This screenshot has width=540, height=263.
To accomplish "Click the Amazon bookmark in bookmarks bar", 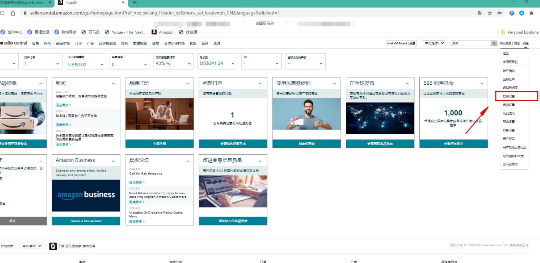I will [163, 32].
